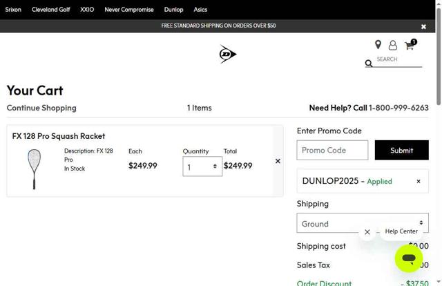Click the search magnifier icon

pos(369,64)
